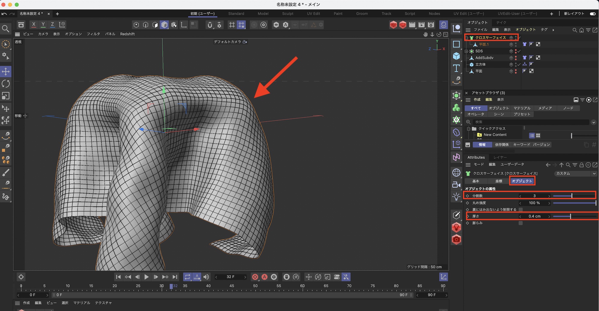Click the asset browser 検索 search field
Screen dimensions: 599x311
pos(530,122)
